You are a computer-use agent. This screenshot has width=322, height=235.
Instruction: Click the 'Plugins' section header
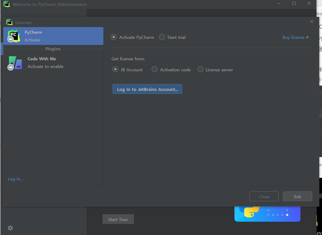pyautogui.click(x=53, y=49)
